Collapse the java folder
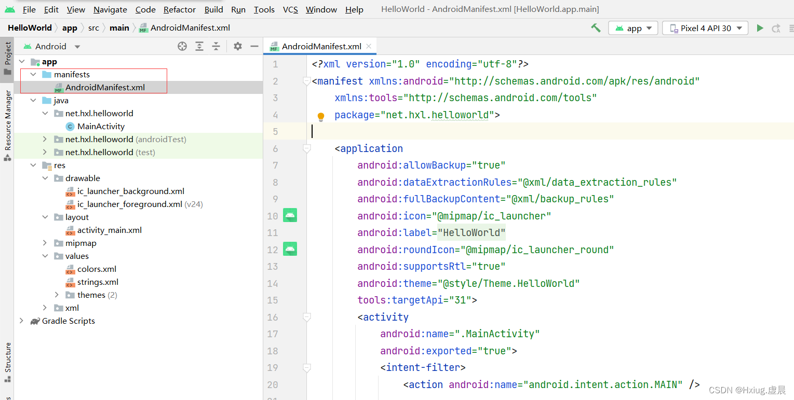This screenshot has width=794, height=400. [33, 101]
